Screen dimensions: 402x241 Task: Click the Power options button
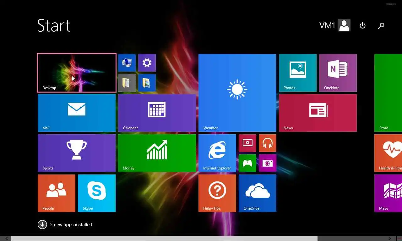tap(362, 25)
